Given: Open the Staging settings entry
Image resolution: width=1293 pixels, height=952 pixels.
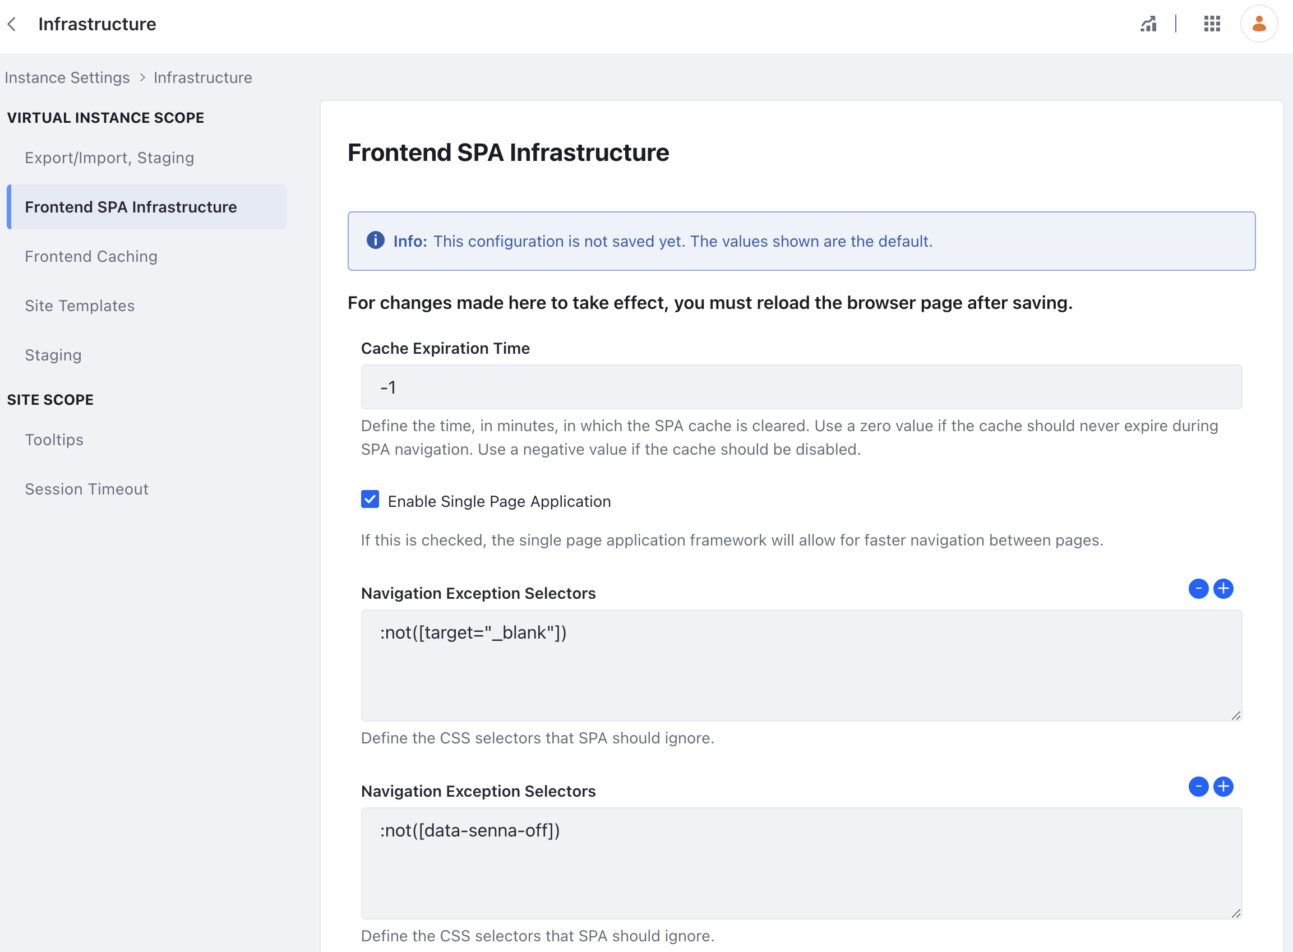Looking at the screenshot, I should coord(53,355).
